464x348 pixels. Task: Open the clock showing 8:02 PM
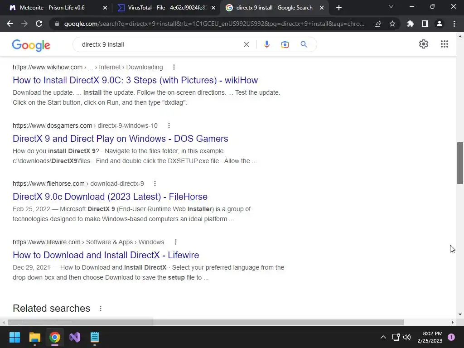tap(430, 337)
